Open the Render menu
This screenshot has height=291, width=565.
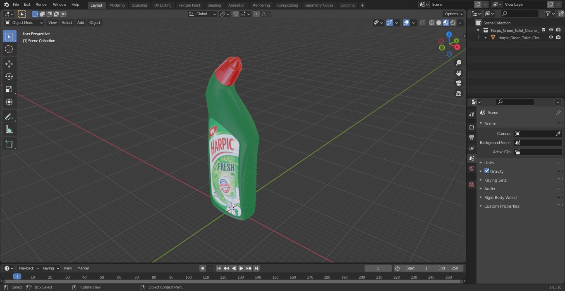[41, 5]
